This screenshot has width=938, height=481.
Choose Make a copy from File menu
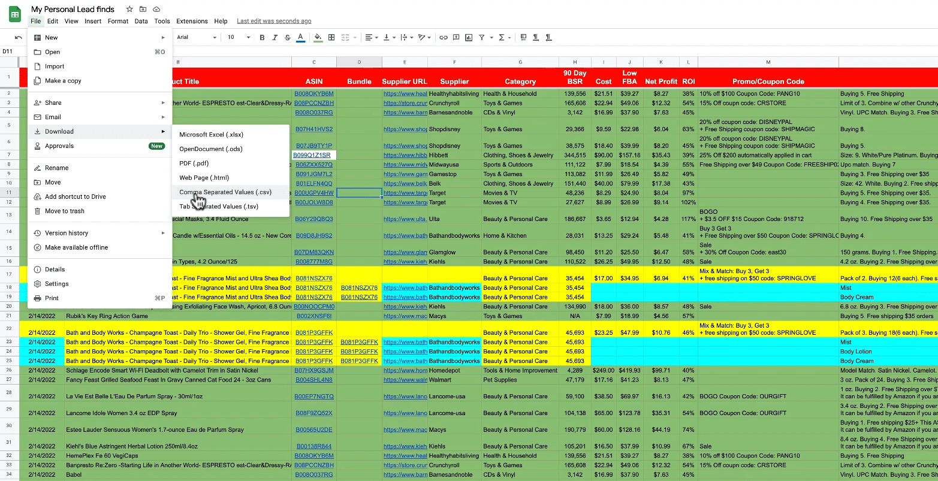63,81
